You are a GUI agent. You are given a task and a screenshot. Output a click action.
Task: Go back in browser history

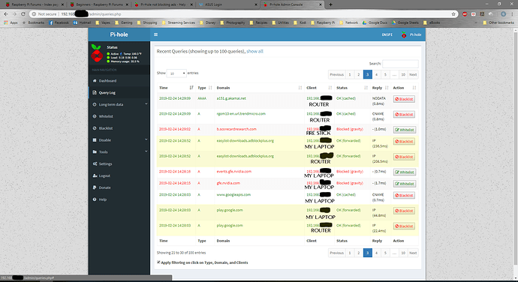coord(5,14)
